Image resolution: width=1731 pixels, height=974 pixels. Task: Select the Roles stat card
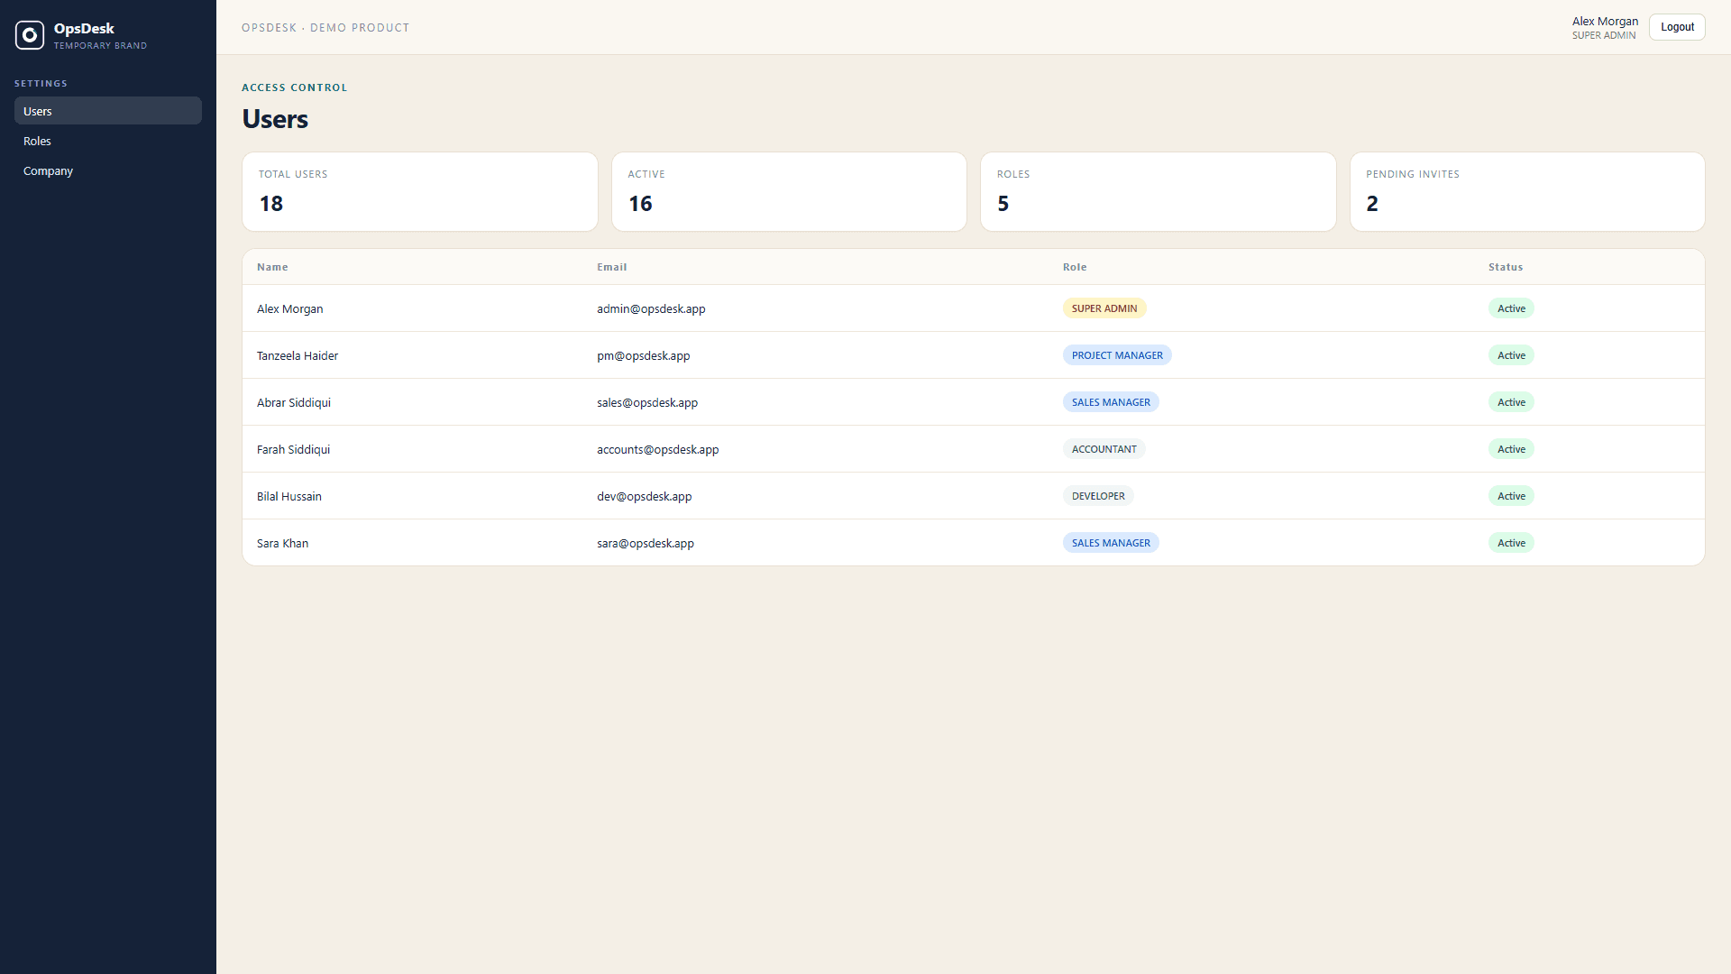pos(1159,191)
